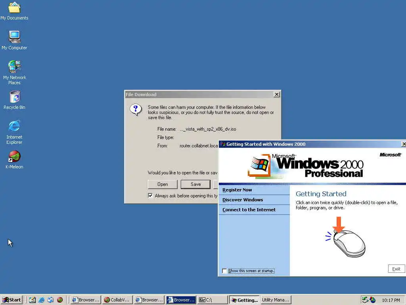Toggle Show this screen at startup checkbox
The height and width of the screenshot is (305, 406).
pos(224,271)
